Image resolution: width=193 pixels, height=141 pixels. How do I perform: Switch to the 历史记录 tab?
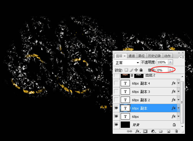tap(154, 56)
